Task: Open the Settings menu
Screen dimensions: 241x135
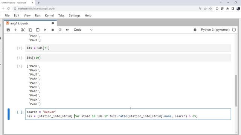Action: 75,15
